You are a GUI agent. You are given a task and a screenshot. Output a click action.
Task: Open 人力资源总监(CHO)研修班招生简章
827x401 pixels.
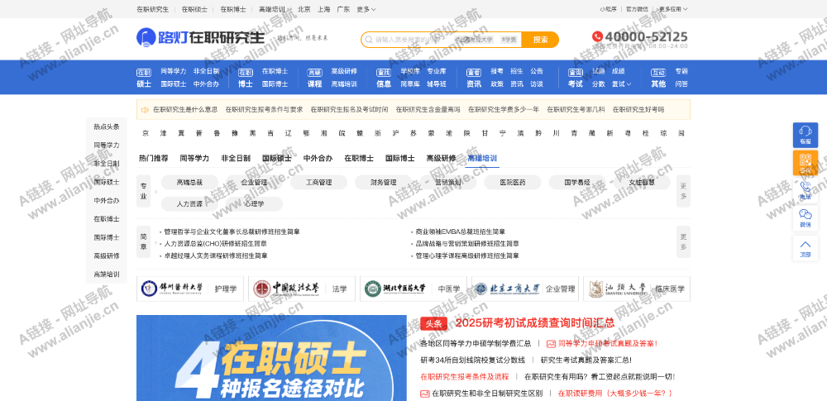pos(215,244)
